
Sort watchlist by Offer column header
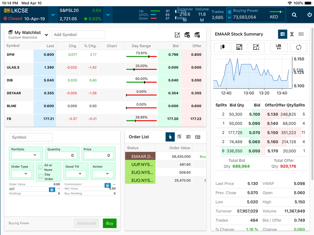coord(197,46)
